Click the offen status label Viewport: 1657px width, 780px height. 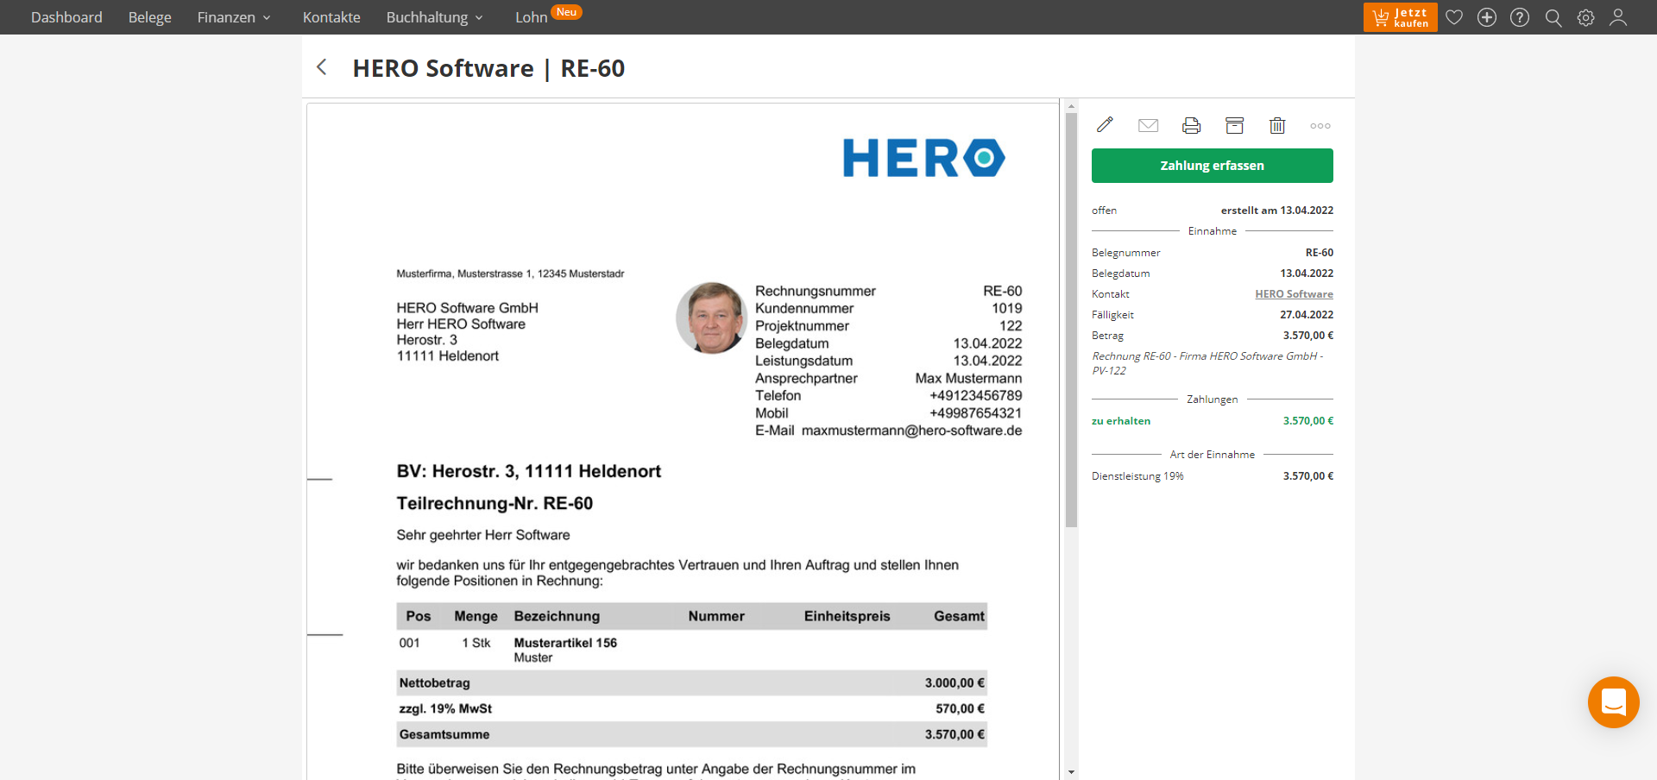tap(1104, 211)
